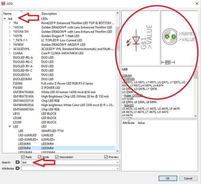Select the DUOLED5MM device
Image resolution: width=201 pixels, height=184 pixels.
point(22,79)
